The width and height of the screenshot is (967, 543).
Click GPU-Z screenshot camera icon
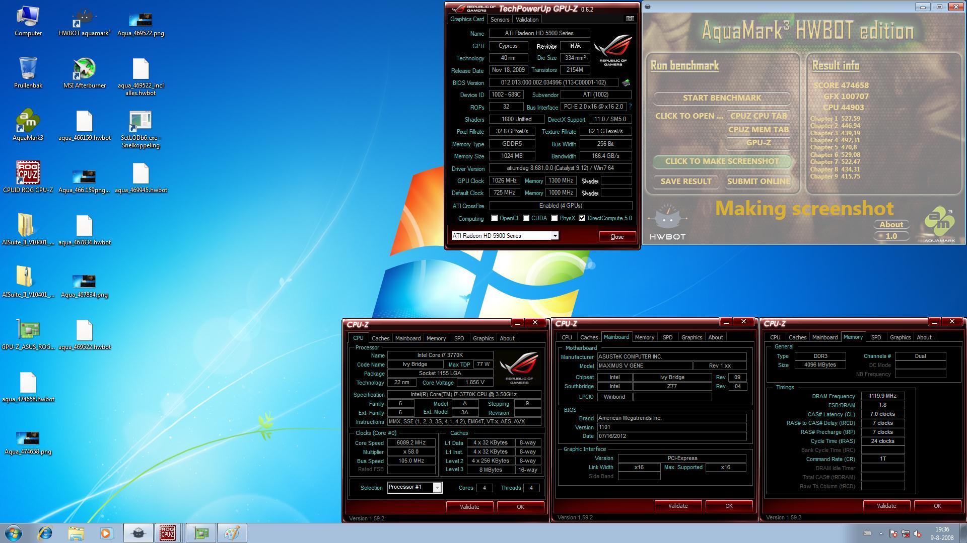point(630,19)
